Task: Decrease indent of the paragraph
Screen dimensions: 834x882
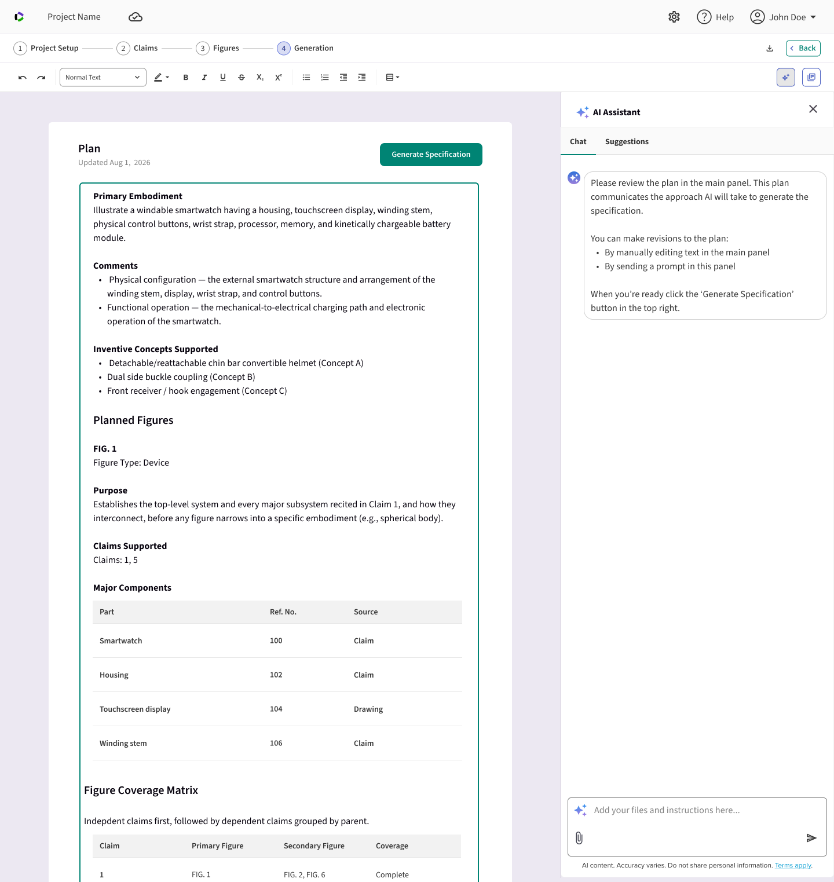Action: tap(343, 78)
